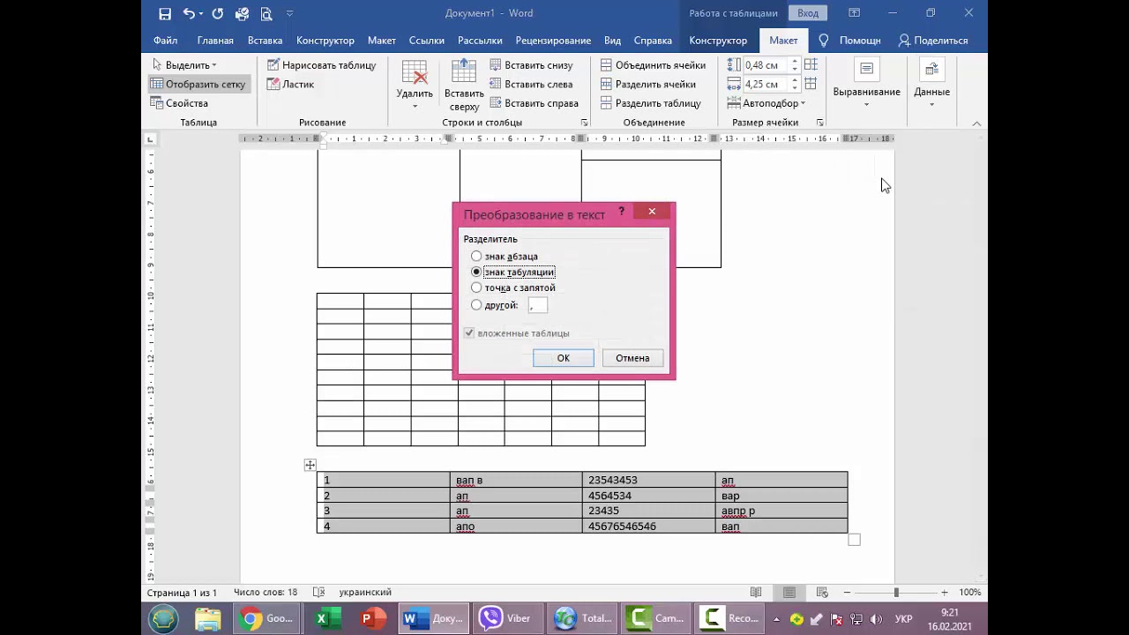Click the spelling check status icon

318,593
